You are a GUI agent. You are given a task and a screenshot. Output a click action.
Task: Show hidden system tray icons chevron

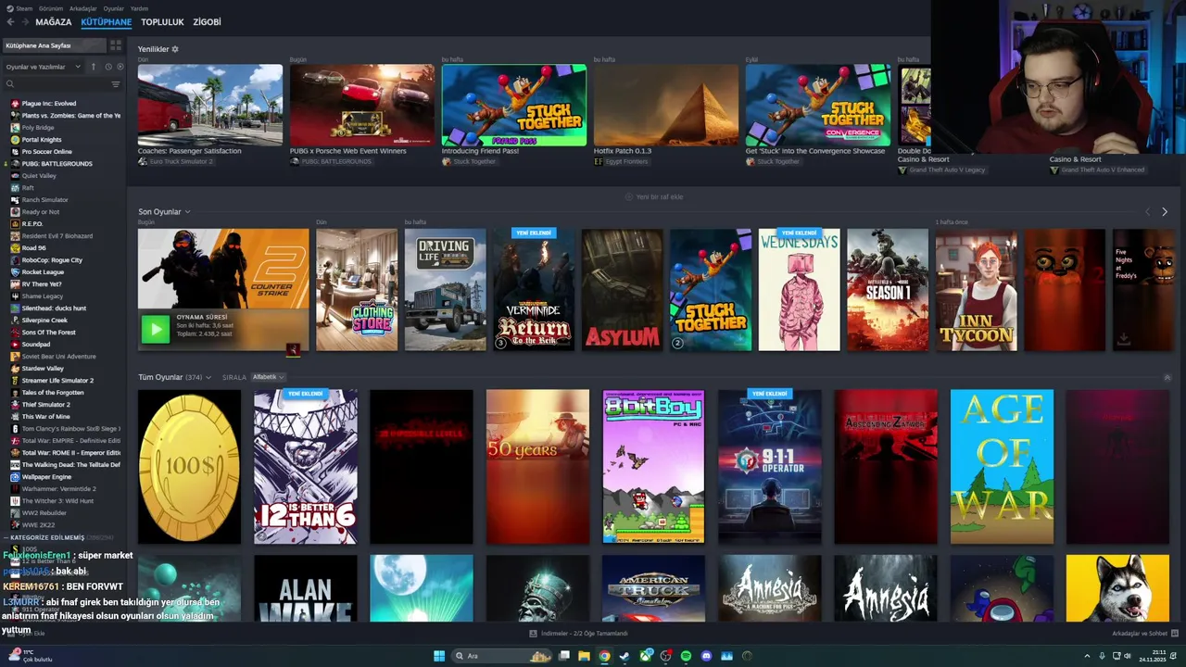1087,656
